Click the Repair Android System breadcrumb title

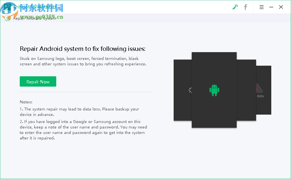coord(35,18)
